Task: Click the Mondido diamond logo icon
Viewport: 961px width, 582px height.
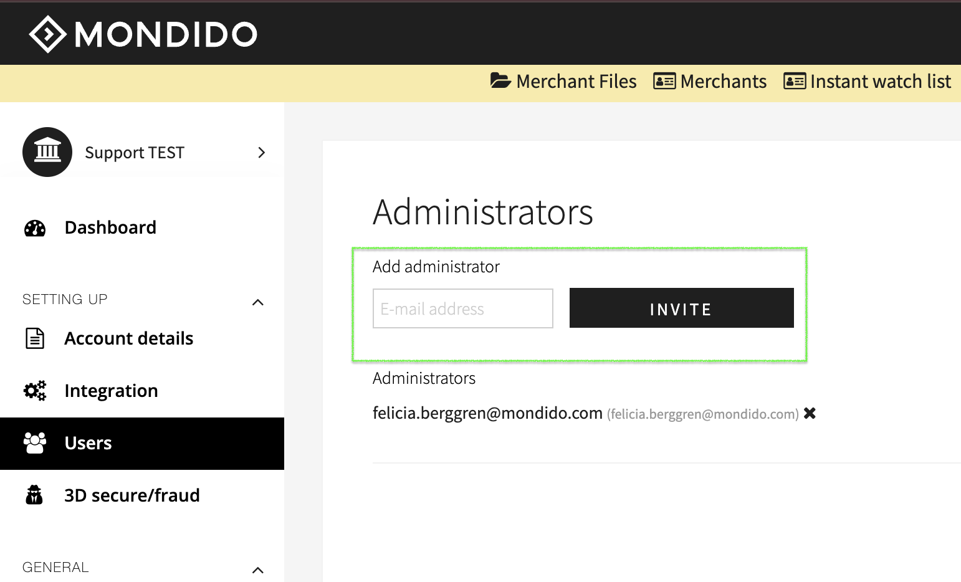Action: point(47,34)
